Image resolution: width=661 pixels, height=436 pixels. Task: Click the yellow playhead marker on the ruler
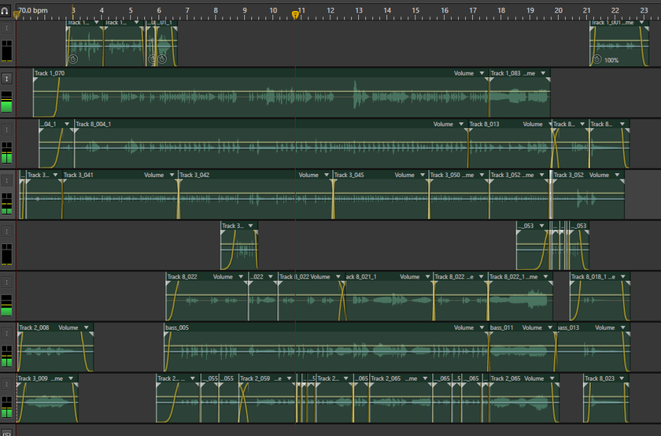pos(296,15)
